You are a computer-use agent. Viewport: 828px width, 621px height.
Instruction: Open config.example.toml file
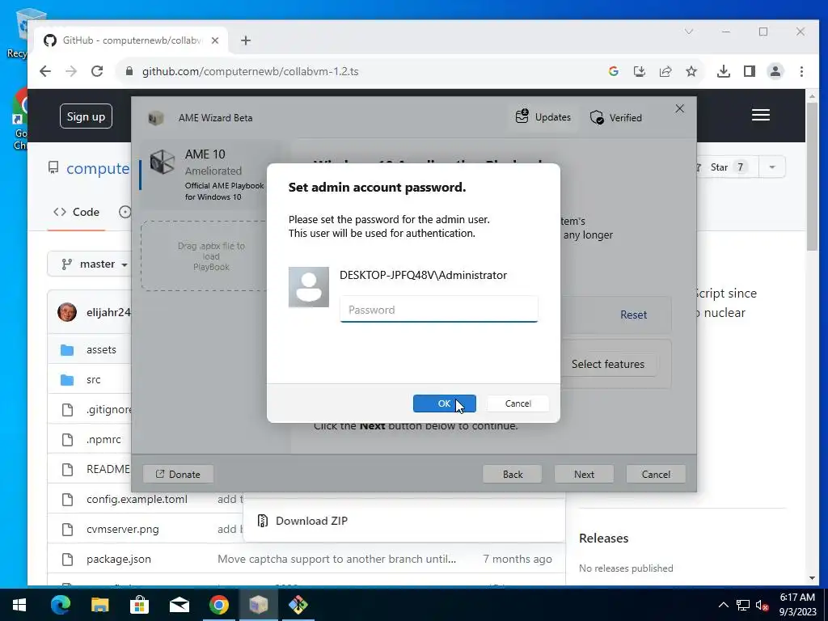137,499
